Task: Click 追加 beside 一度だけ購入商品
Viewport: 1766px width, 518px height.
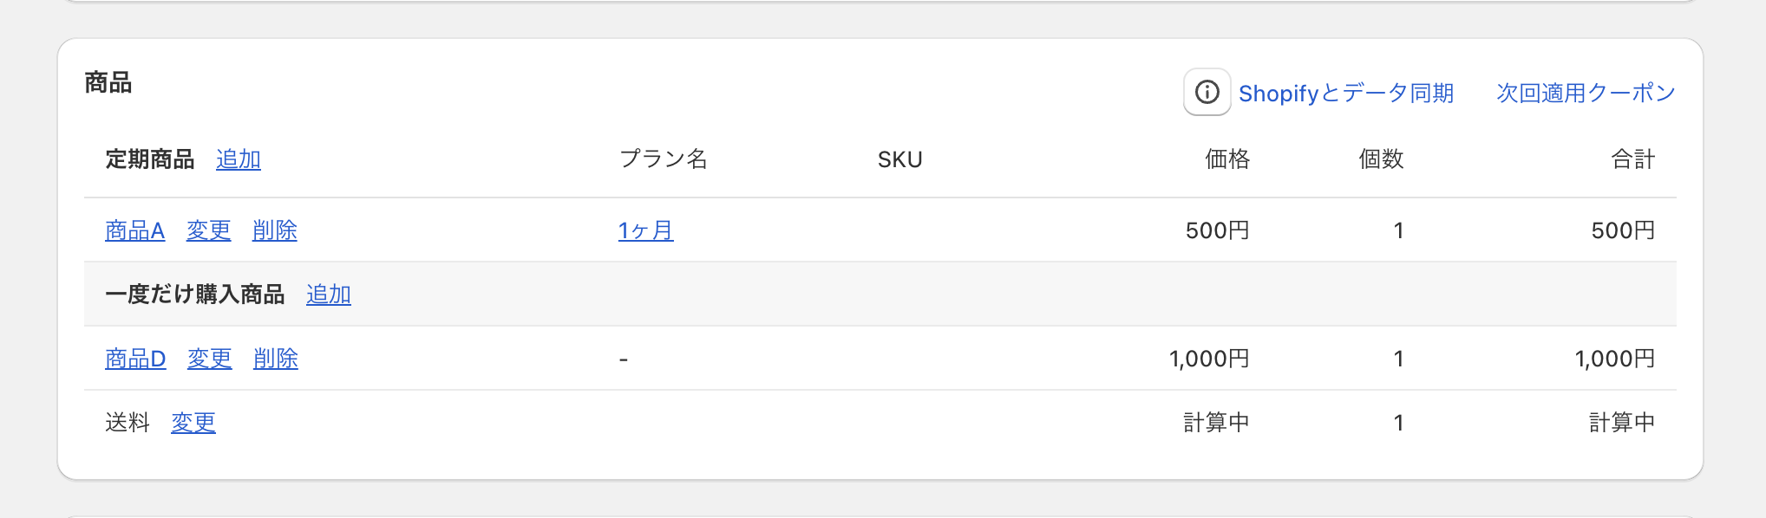Action: (x=329, y=295)
